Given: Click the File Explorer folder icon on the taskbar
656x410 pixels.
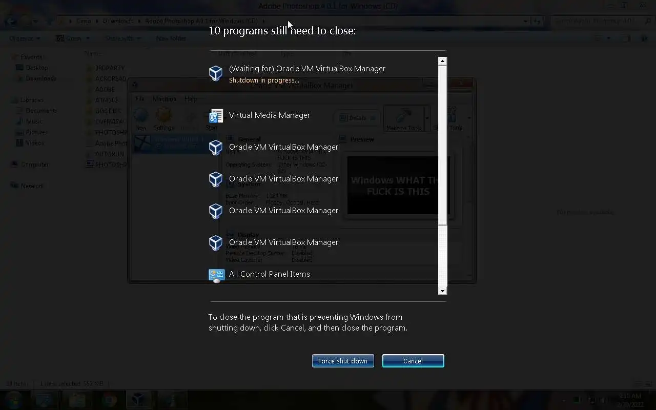Looking at the screenshot, I should [x=77, y=399].
